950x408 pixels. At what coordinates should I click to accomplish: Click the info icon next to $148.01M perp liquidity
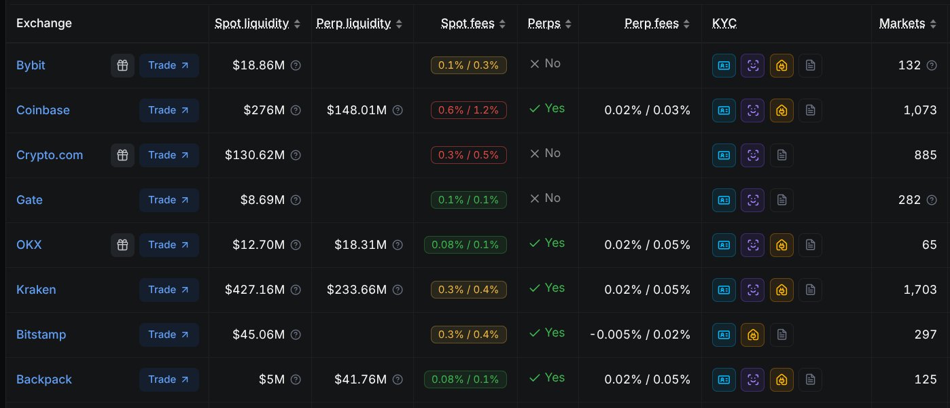coord(398,110)
